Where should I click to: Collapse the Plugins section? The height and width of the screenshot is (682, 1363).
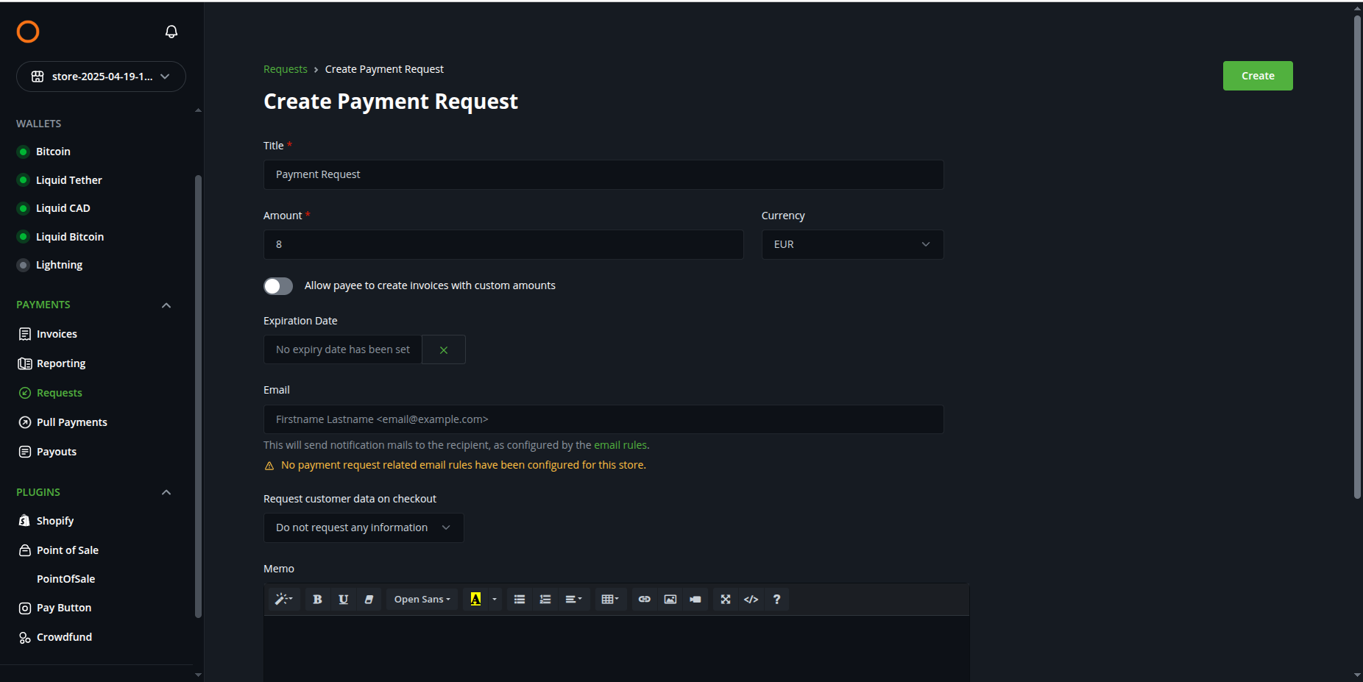tap(166, 492)
